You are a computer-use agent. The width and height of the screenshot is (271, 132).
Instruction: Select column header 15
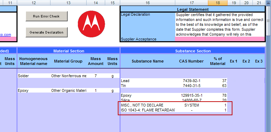113,3
